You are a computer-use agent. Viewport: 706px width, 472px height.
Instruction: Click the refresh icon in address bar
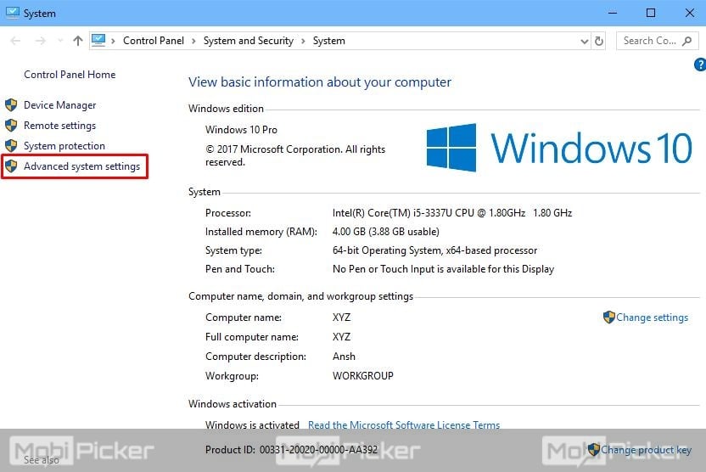click(599, 41)
